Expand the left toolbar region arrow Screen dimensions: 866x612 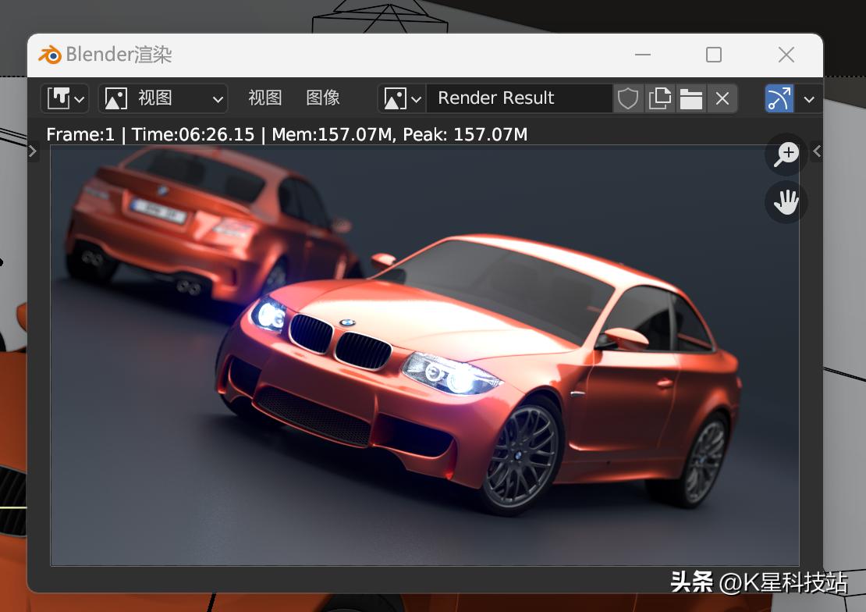pyautogui.click(x=33, y=151)
